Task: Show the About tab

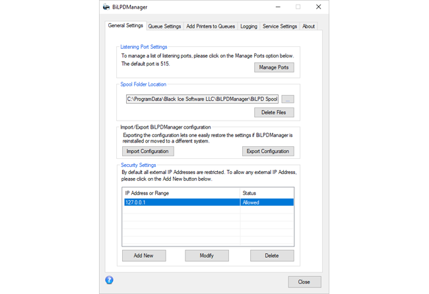Action: pos(308,26)
